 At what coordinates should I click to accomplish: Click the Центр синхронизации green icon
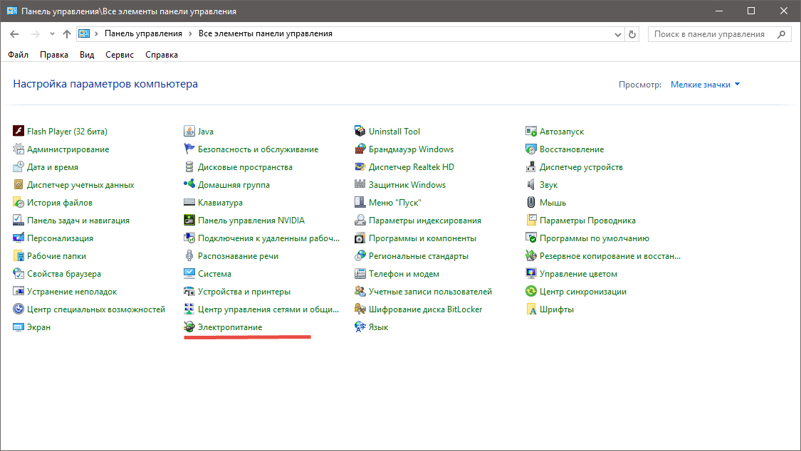(x=530, y=292)
